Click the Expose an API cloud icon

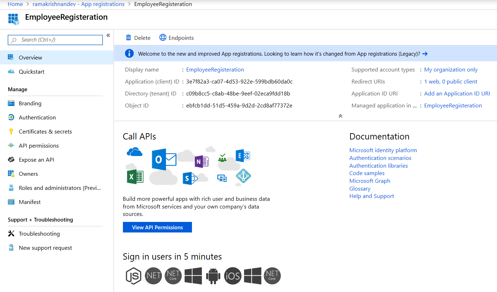pos(11,160)
